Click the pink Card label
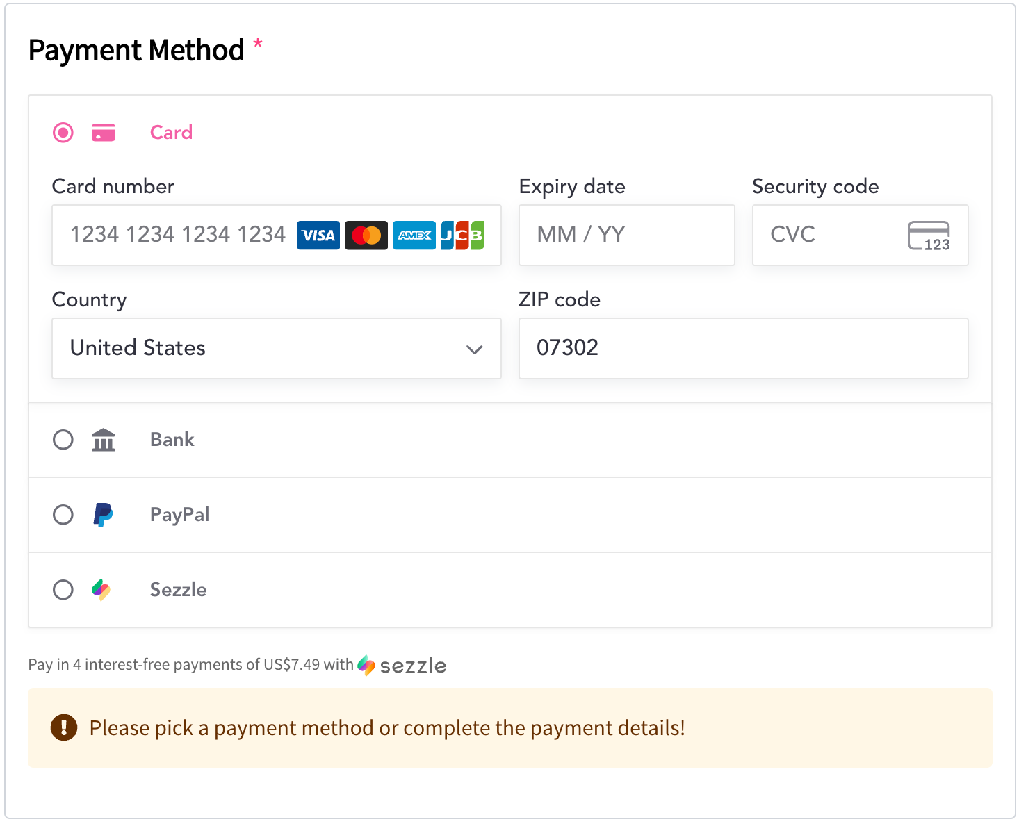 point(171,133)
